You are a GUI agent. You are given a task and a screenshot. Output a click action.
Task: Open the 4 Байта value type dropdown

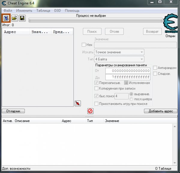click(x=119, y=59)
